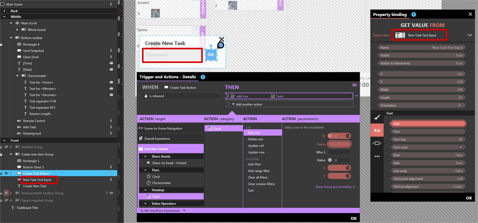Click the Property binding help icon
478x223 pixels.
[x=414, y=15]
